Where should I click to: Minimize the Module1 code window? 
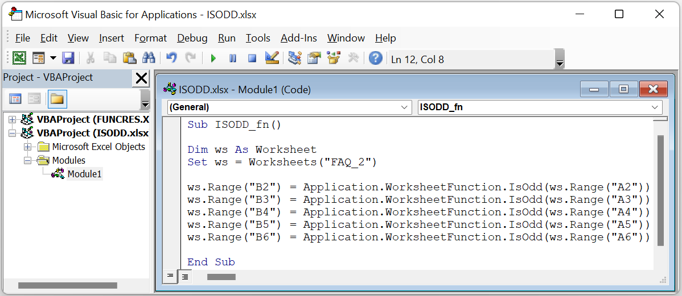click(x=594, y=89)
